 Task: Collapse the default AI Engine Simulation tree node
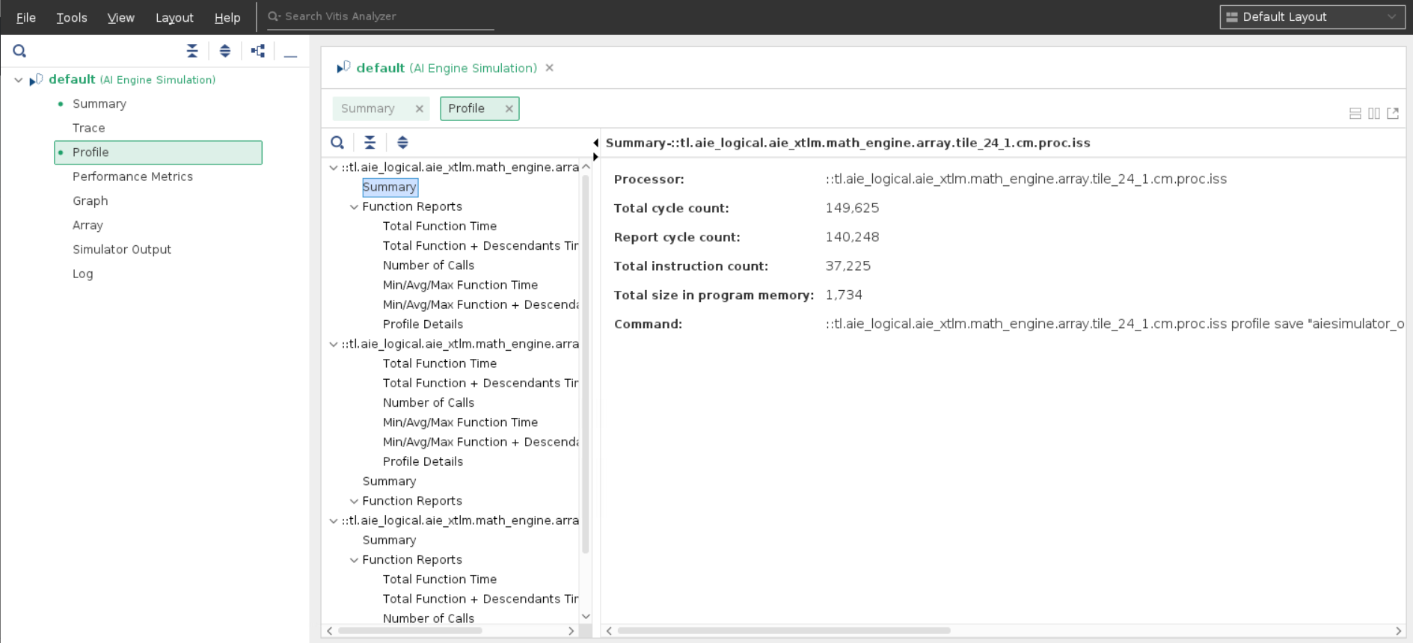click(19, 79)
